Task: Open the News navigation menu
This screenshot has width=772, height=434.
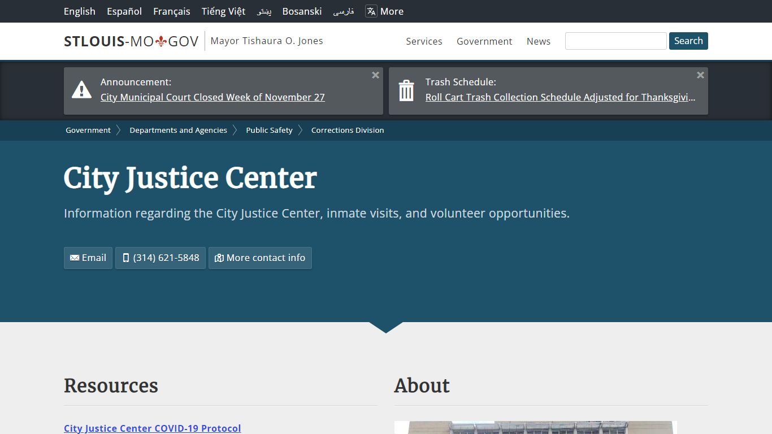Action: [x=539, y=41]
